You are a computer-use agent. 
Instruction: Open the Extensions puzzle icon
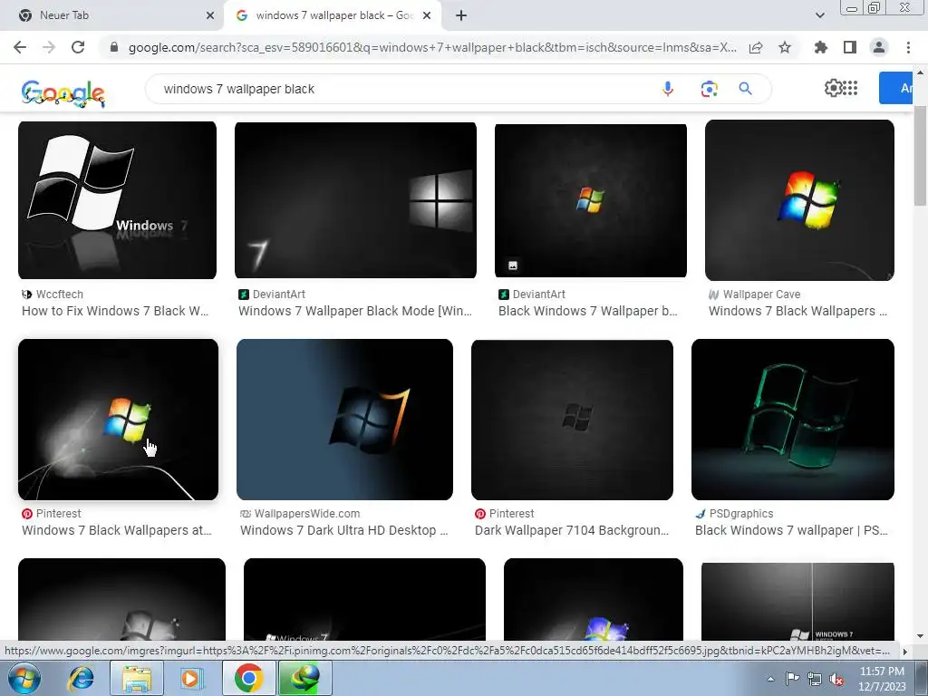(821, 47)
